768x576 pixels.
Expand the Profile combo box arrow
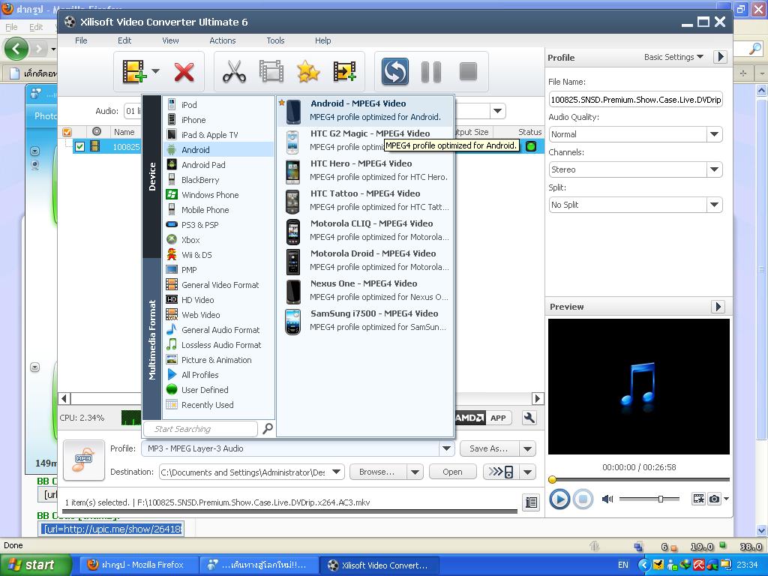[447, 448]
